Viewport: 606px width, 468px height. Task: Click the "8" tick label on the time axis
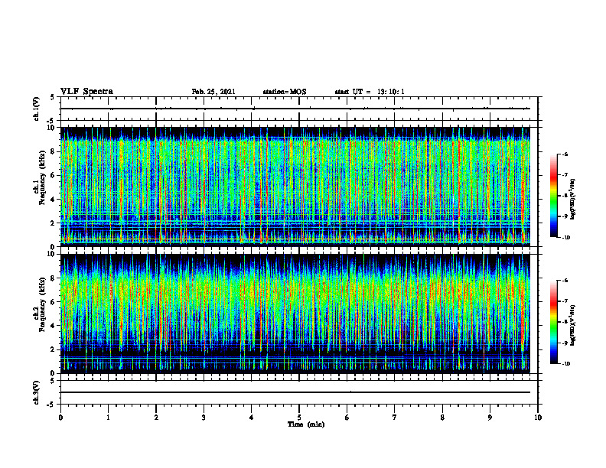442,418
